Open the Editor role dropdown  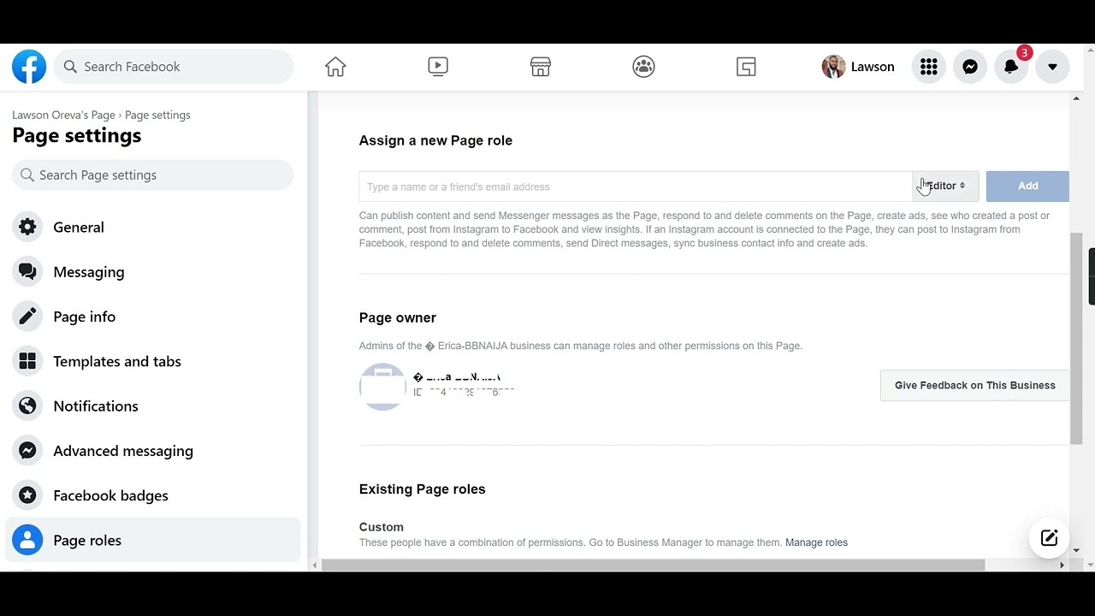click(945, 187)
